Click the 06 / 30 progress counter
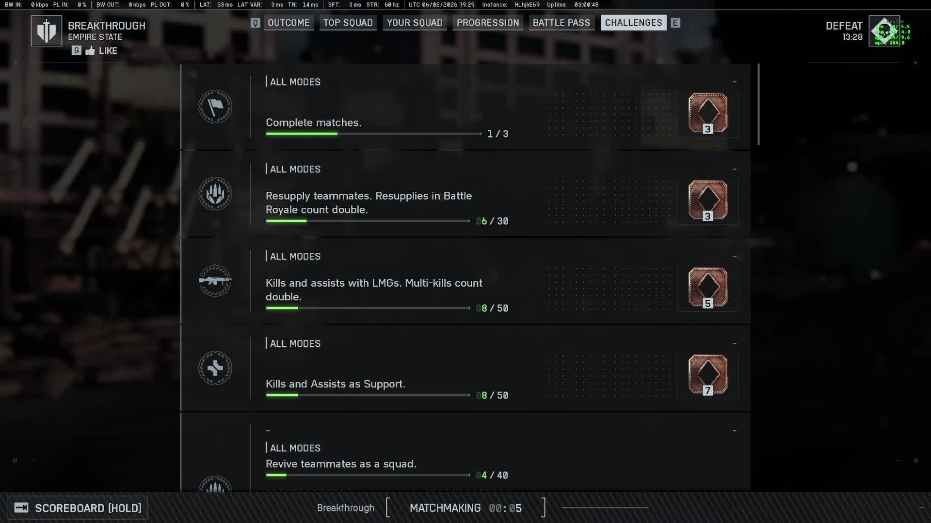The height and width of the screenshot is (523, 931). coord(492,221)
